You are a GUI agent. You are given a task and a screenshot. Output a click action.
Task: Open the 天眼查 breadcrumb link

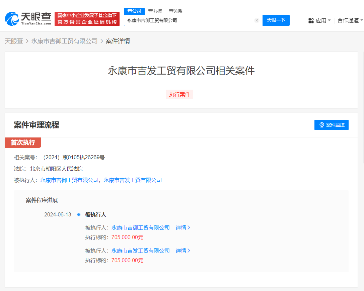point(14,41)
